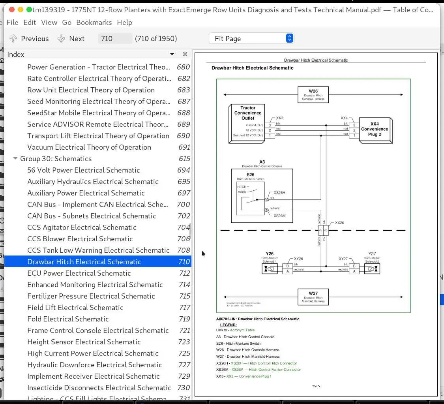Select Vacuum Electrical Theory of Operation
This screenshot has height=404, width=444.
coord(98,147)
